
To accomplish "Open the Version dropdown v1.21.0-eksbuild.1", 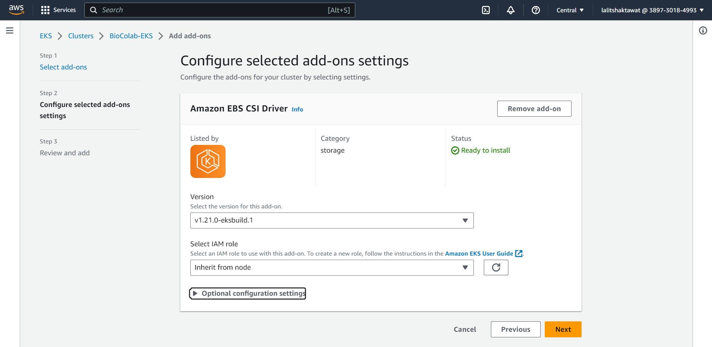I will [x=332, y=220].
